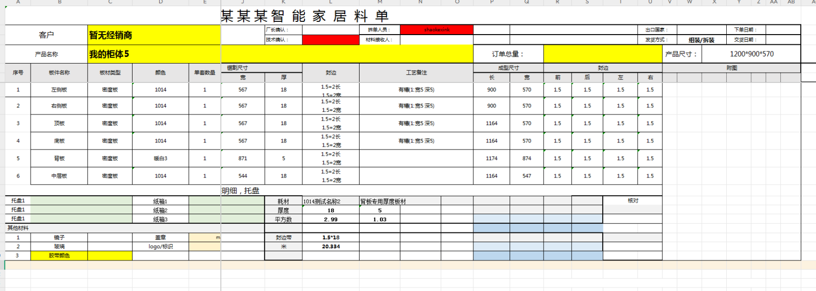Click the 单套数量 column header

(205, 73)
